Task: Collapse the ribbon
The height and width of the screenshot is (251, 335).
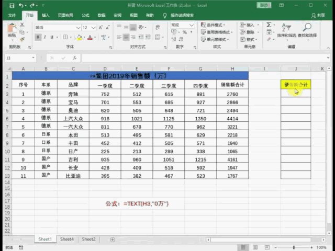Action: pos(328,48)
